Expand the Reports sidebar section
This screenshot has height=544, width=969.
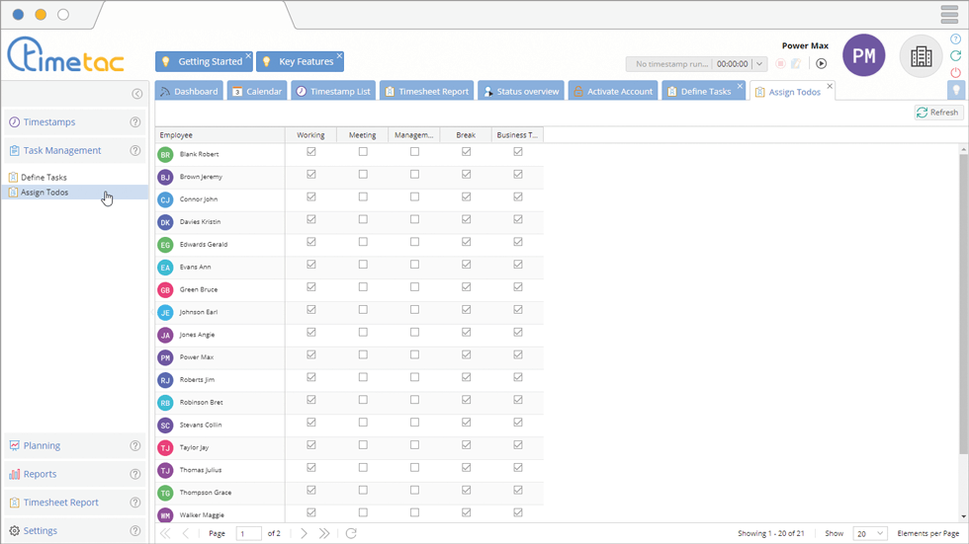(74, 474)
